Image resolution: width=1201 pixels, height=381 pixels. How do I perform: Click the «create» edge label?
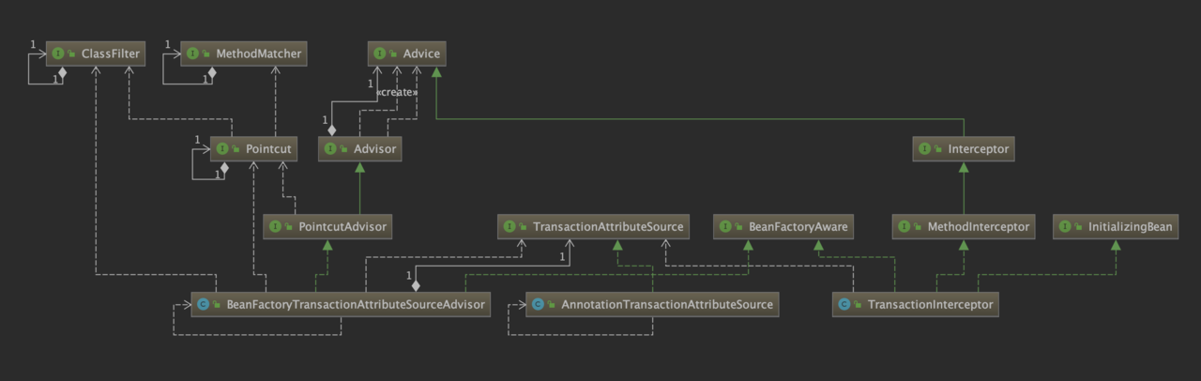(x=396, y=93)
